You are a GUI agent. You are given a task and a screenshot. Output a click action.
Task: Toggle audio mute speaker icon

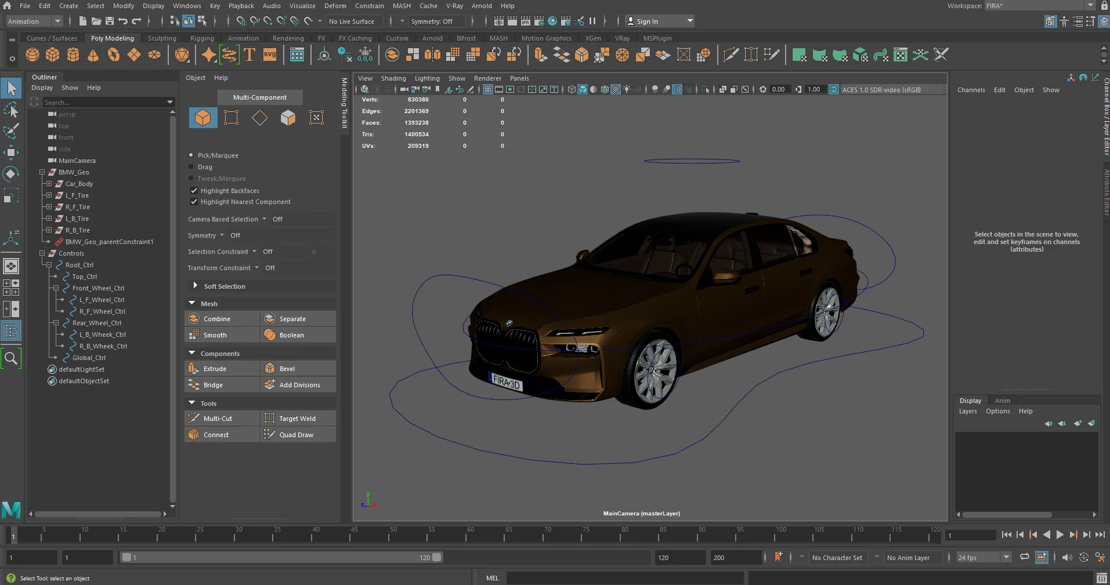(1067, 557)
